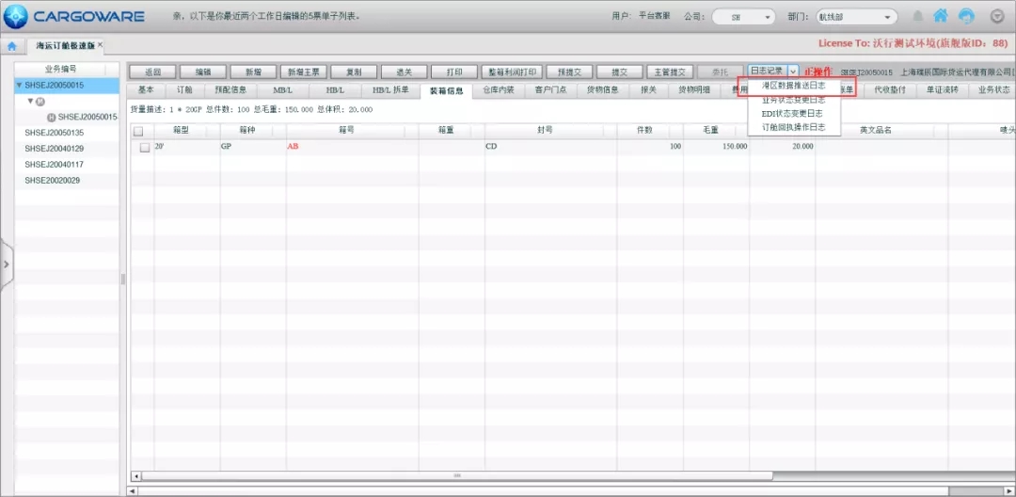The width and height of the screenshot is (1016, 497).
Task: Check the 20' GP container row checkbox
Action: pos(145,147)
